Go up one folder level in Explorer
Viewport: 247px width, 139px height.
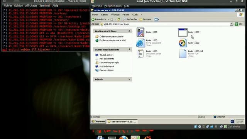pos(119,19)
